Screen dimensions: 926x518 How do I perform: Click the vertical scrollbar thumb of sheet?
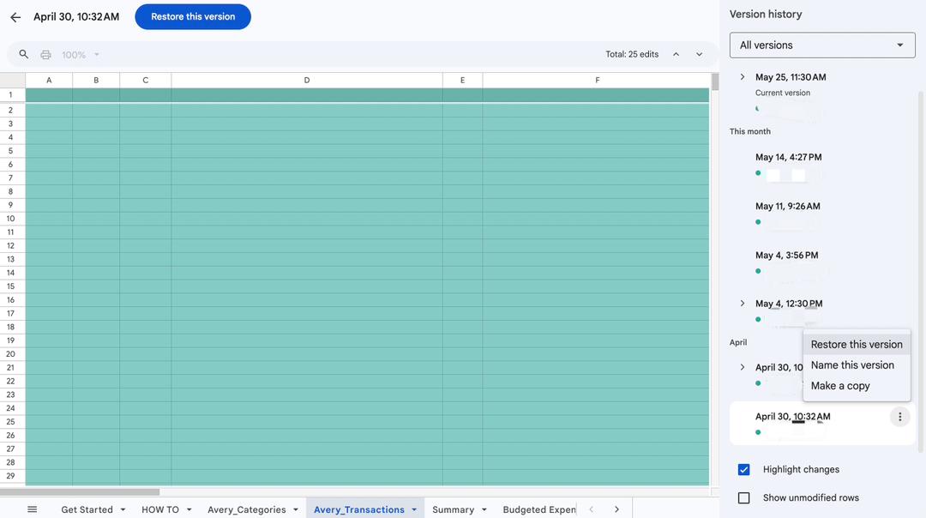(715, 81)
